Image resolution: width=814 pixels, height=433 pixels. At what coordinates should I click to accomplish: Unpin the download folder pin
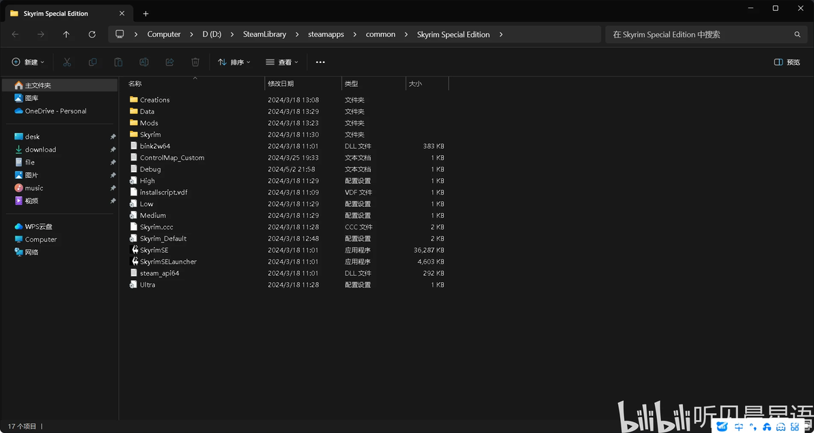coord(113,150)
